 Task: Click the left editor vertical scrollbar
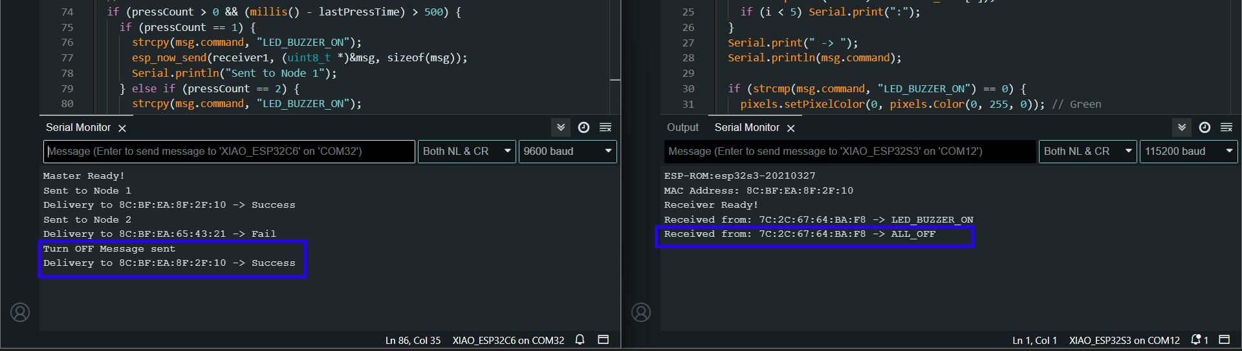(615, 57)
